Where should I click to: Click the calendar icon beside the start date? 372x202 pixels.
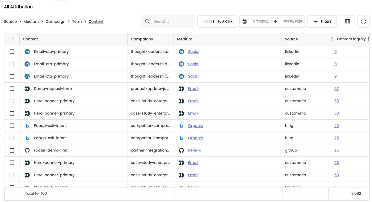244,22
